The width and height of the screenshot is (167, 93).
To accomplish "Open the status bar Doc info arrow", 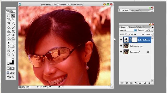I will [59, 87].
